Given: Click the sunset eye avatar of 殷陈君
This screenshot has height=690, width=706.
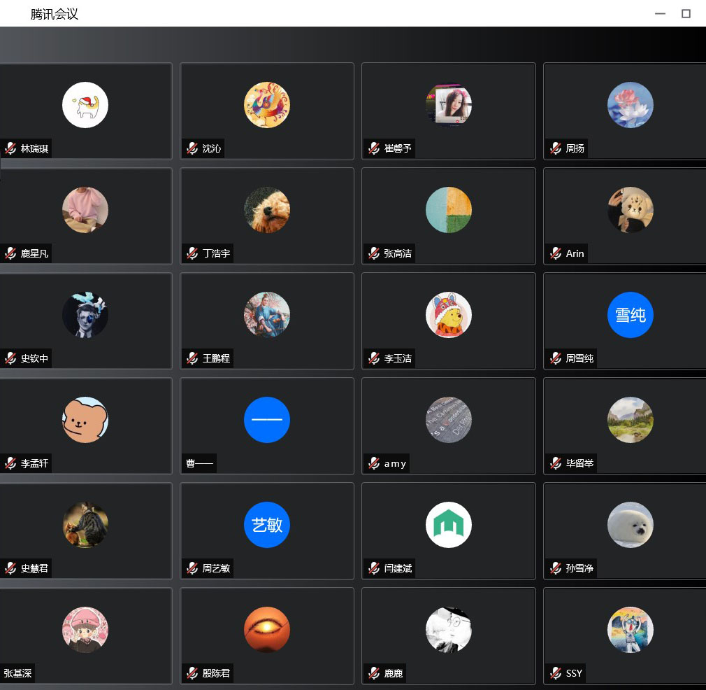Looking at the screenshot, I should point(266,630).
